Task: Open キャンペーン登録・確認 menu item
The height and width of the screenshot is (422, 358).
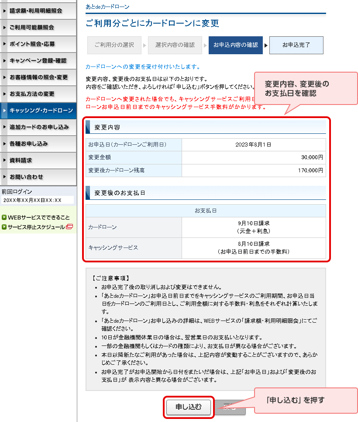Action: pos(38,60)
